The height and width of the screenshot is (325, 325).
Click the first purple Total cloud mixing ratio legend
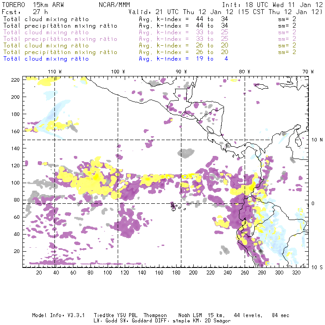click(46, 32)
